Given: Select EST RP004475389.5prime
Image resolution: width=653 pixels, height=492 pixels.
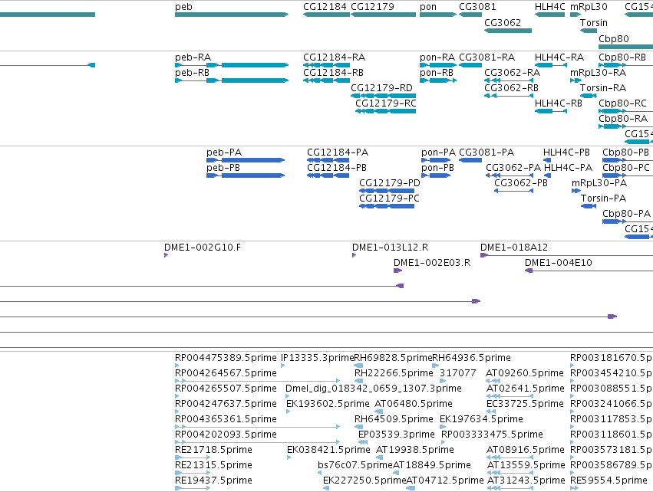Looking at the screenshot, I should [177, 366].
